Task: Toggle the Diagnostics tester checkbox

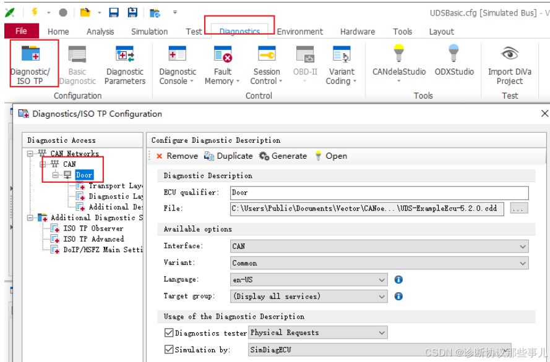Action: click(169, 332)
